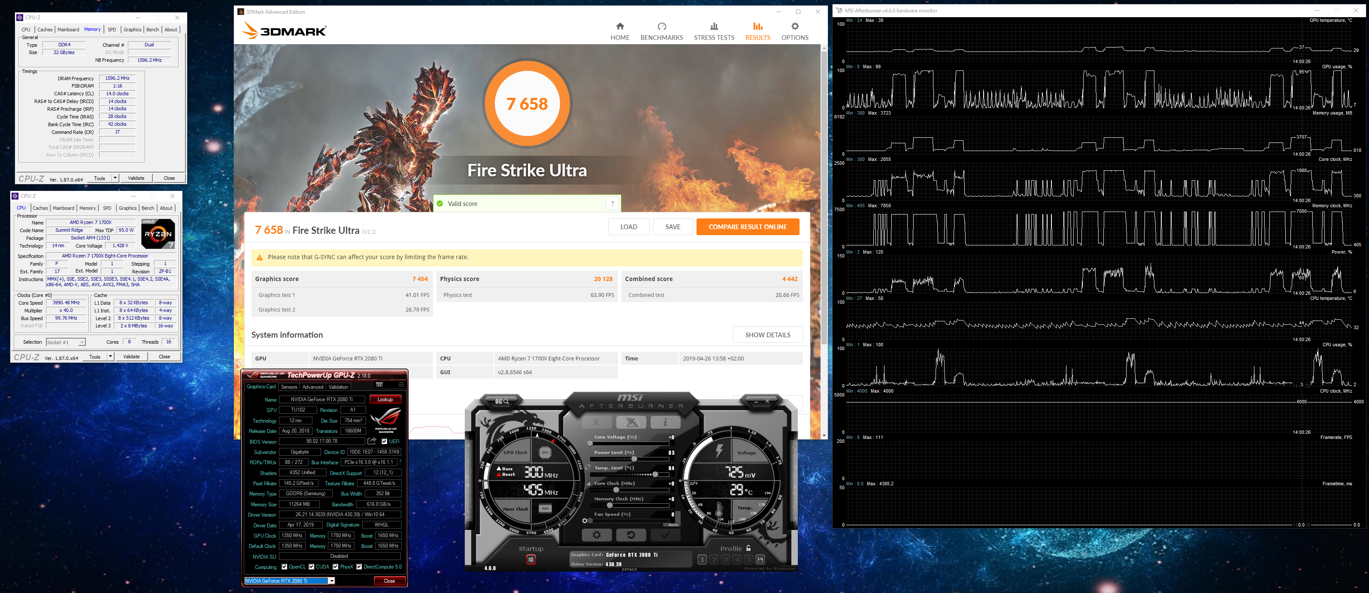Screen dimensions: 1369x593
Task: Click the Afterburner reset-to-defaults button
Action: click(631, 535)
